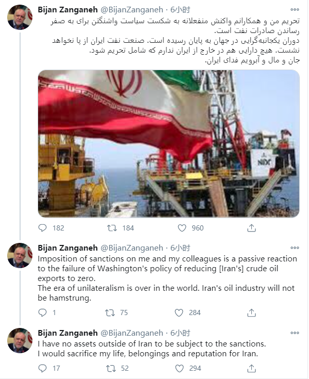Retweet the third tweet showing 52 retweets

click(x=111, y=368)
